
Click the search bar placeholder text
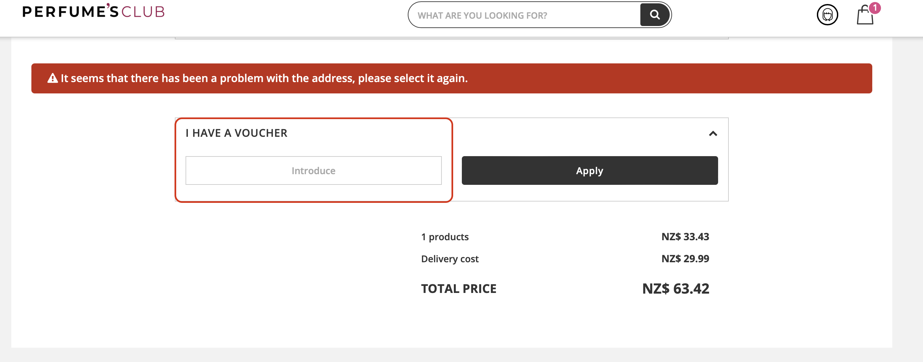tap(483, 15)
